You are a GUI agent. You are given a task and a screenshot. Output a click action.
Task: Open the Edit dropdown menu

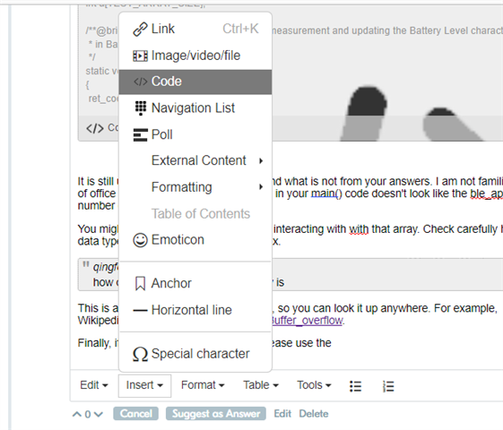click(x=94, y=385)
